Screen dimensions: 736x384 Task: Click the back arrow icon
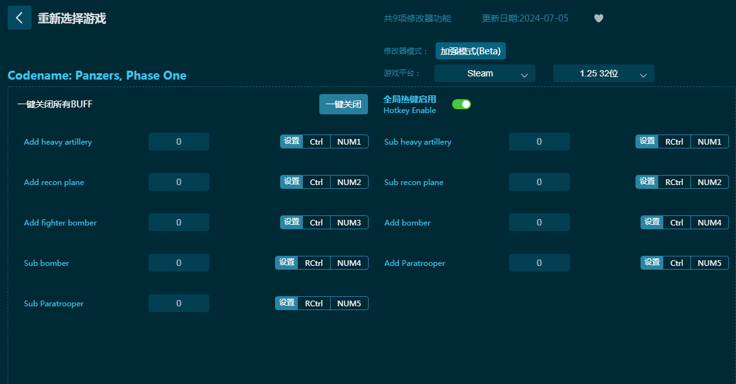[x=19, y=18]
